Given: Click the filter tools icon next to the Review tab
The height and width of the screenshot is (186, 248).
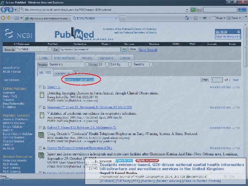Looking at the screenshot, I should 75,73.
